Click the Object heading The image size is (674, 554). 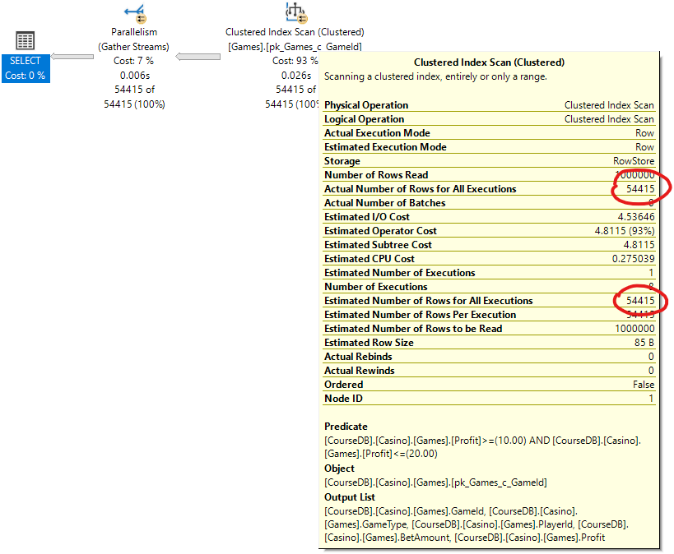coord(339,469)
